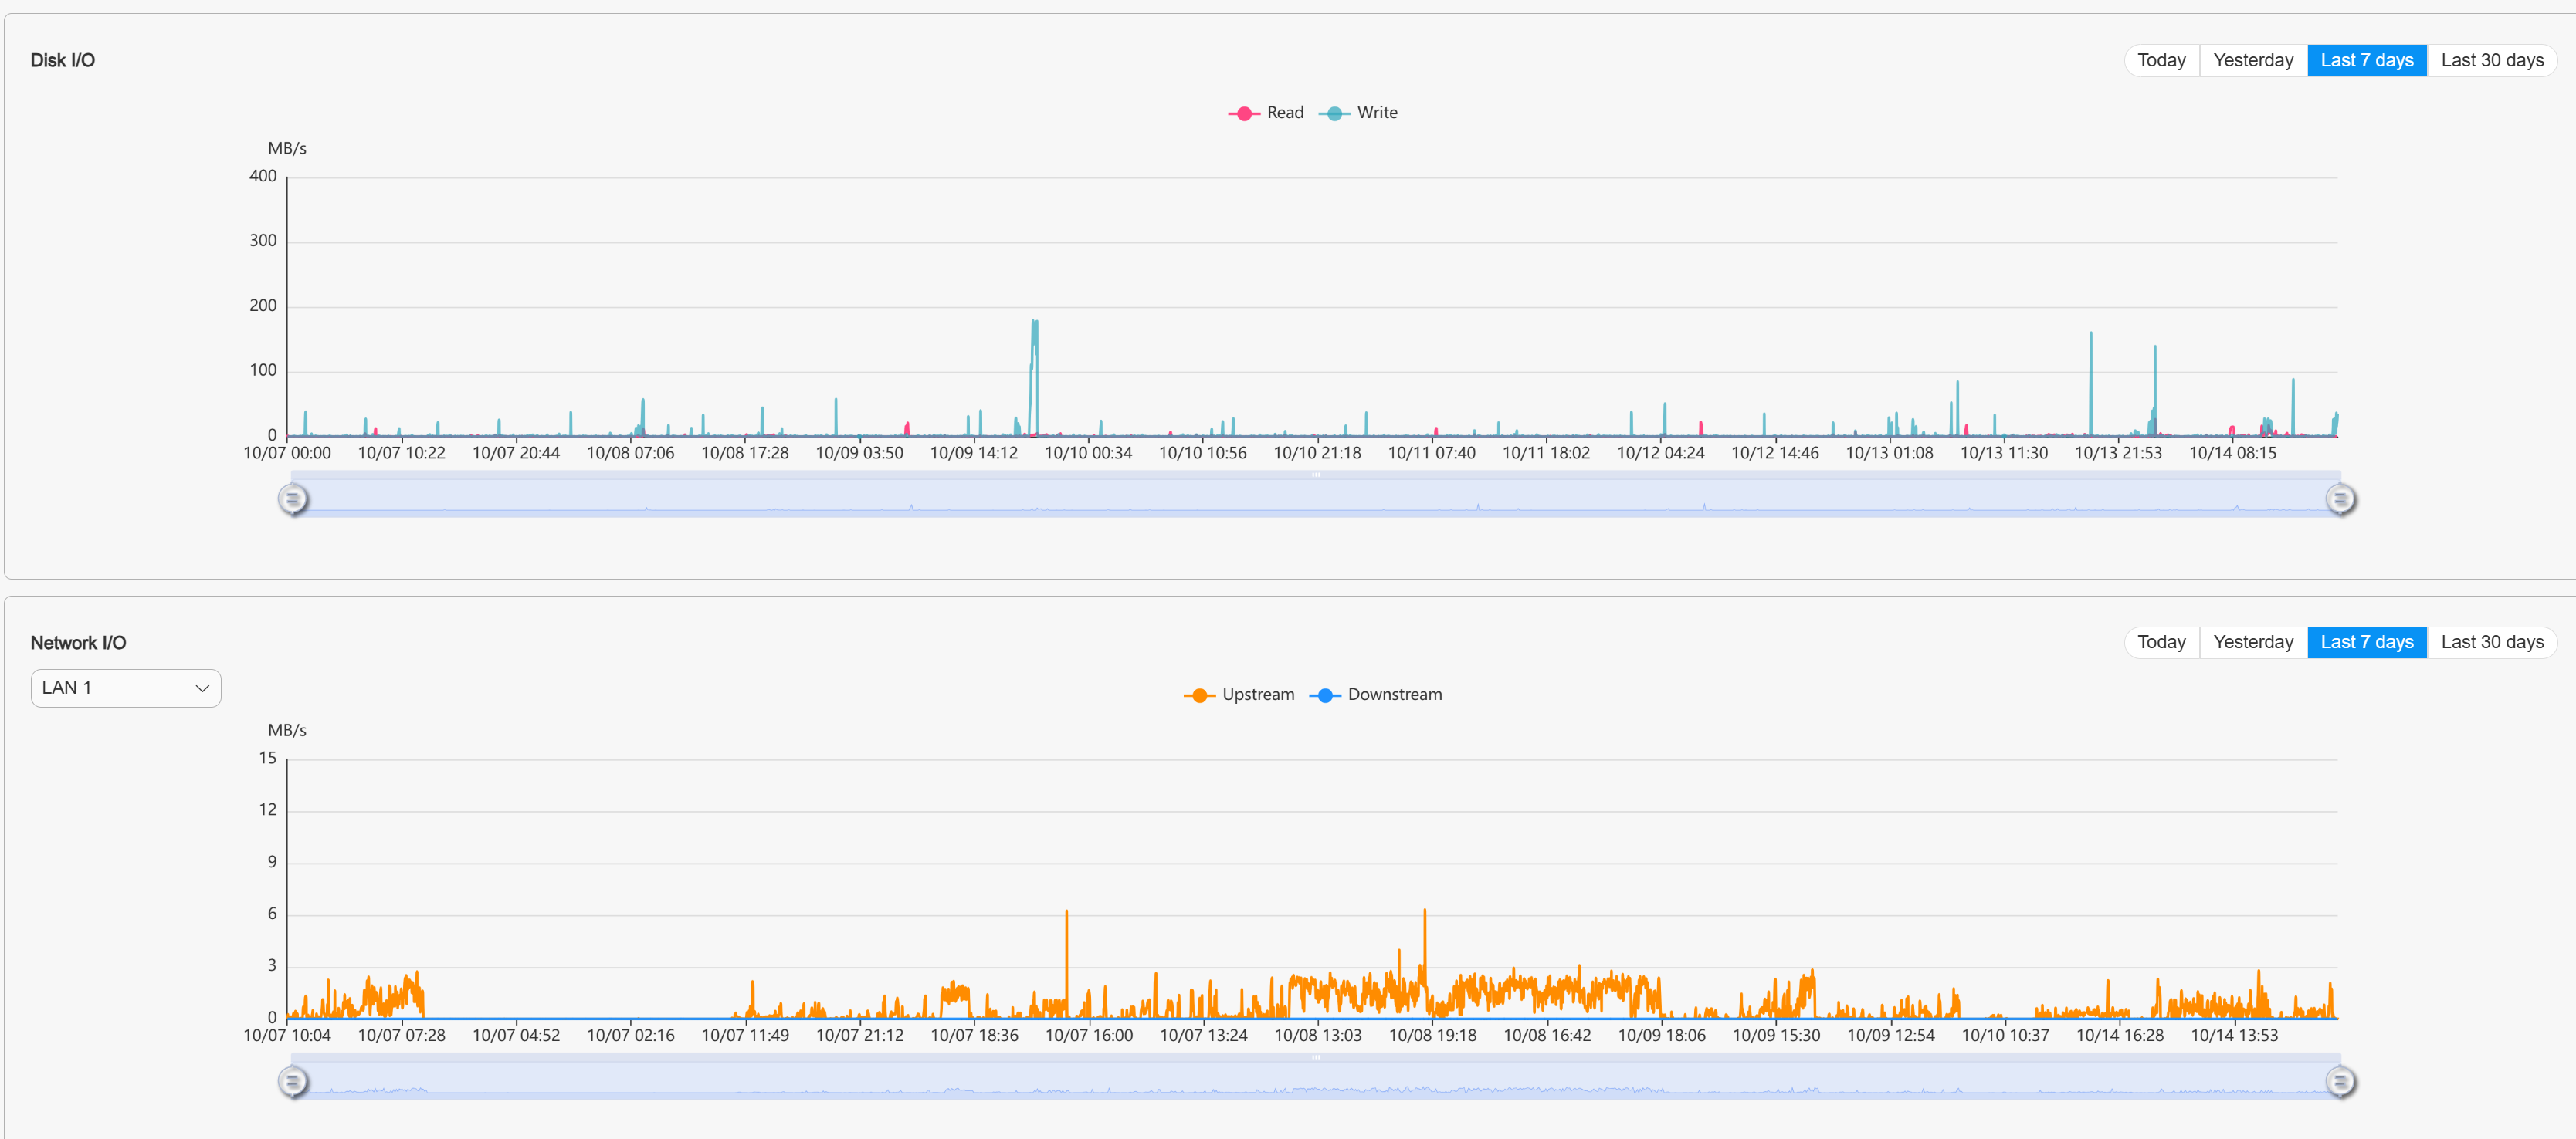Switch Network I/O chart to Today
Image resolution: width=2576 pixels, height=1139 pixels.
click(2161, 643)
